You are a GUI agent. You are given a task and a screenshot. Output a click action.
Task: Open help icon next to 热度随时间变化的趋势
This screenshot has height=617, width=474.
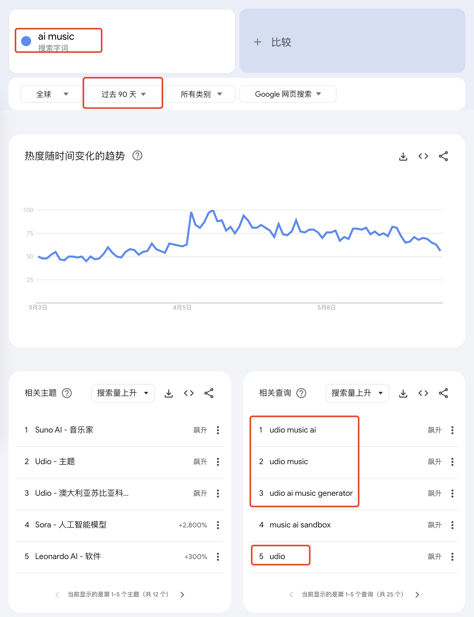click(x=137, y=156)
